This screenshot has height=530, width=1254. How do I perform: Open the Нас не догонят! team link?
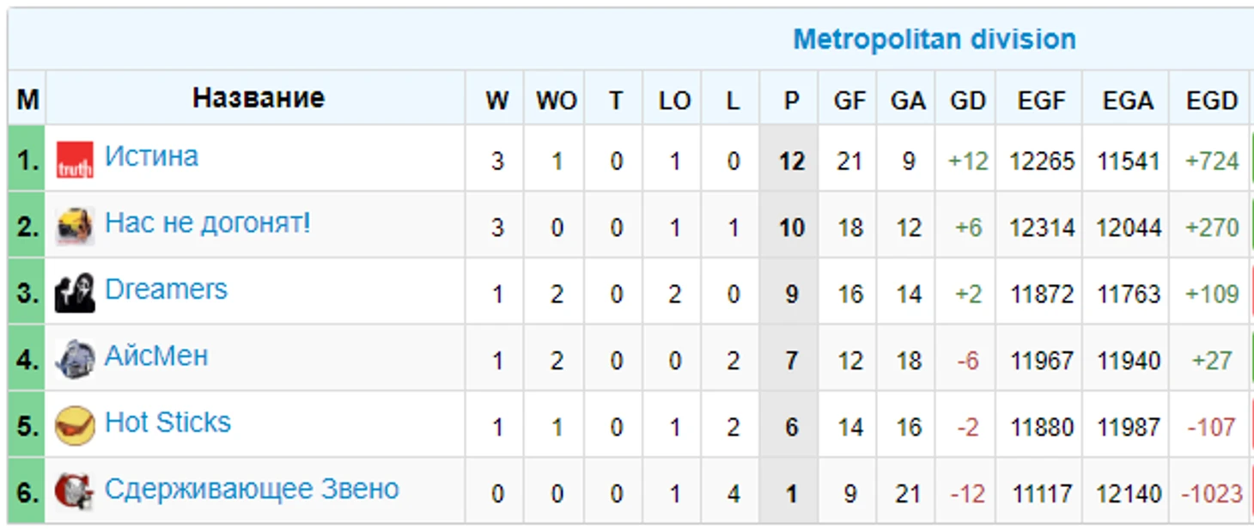click(207, 223)
